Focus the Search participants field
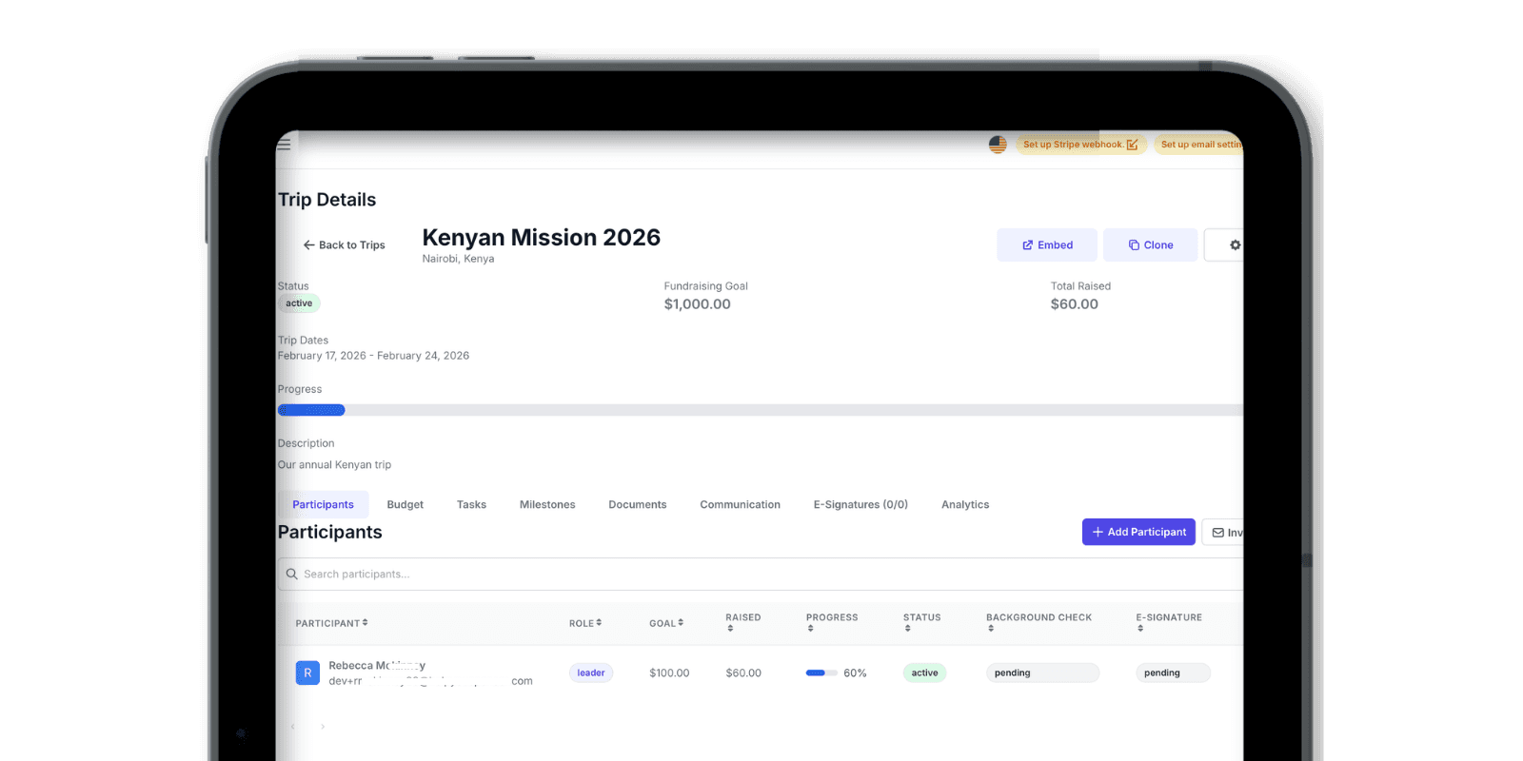The height and width of the screenshot is (761, 1523). coord(760,575)
